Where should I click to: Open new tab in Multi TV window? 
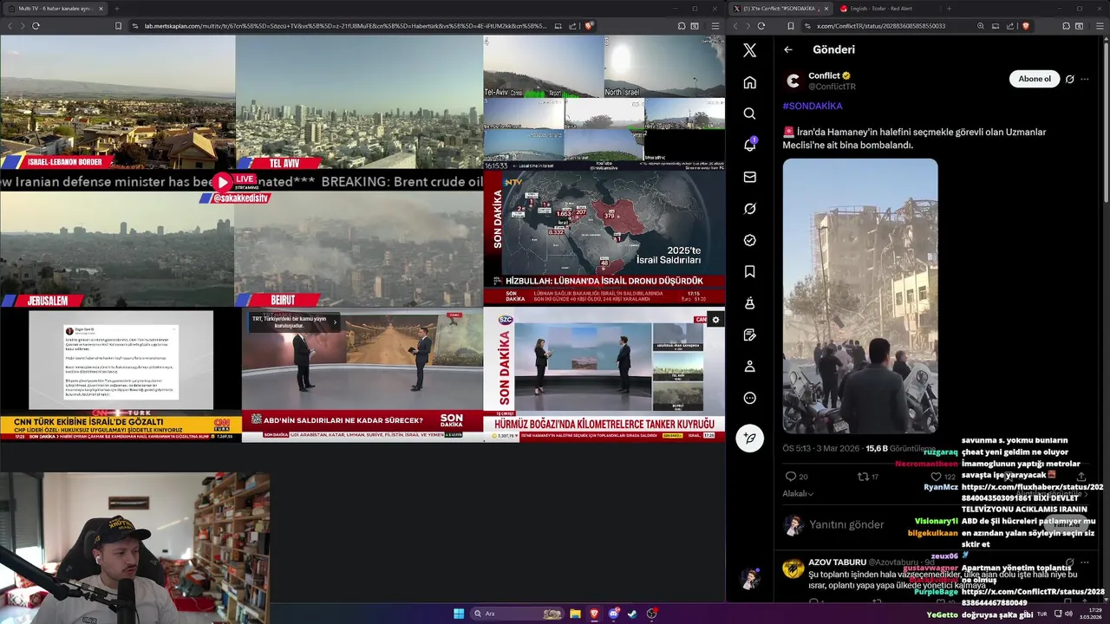click(x=116, y=9)
